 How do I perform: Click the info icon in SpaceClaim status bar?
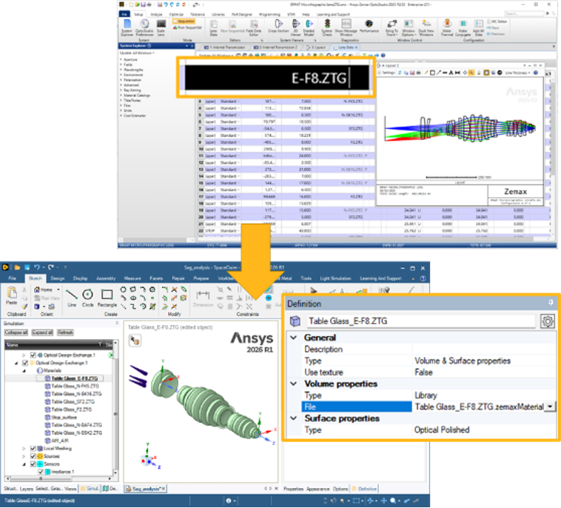click(228, 501)
